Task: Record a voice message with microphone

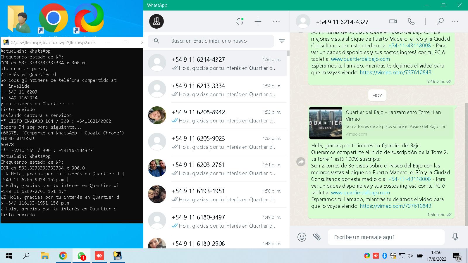Action: pyautogui.click(x=455, y=237)
